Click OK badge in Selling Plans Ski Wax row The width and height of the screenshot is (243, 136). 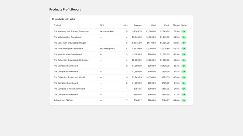click(x=184, y=100)
